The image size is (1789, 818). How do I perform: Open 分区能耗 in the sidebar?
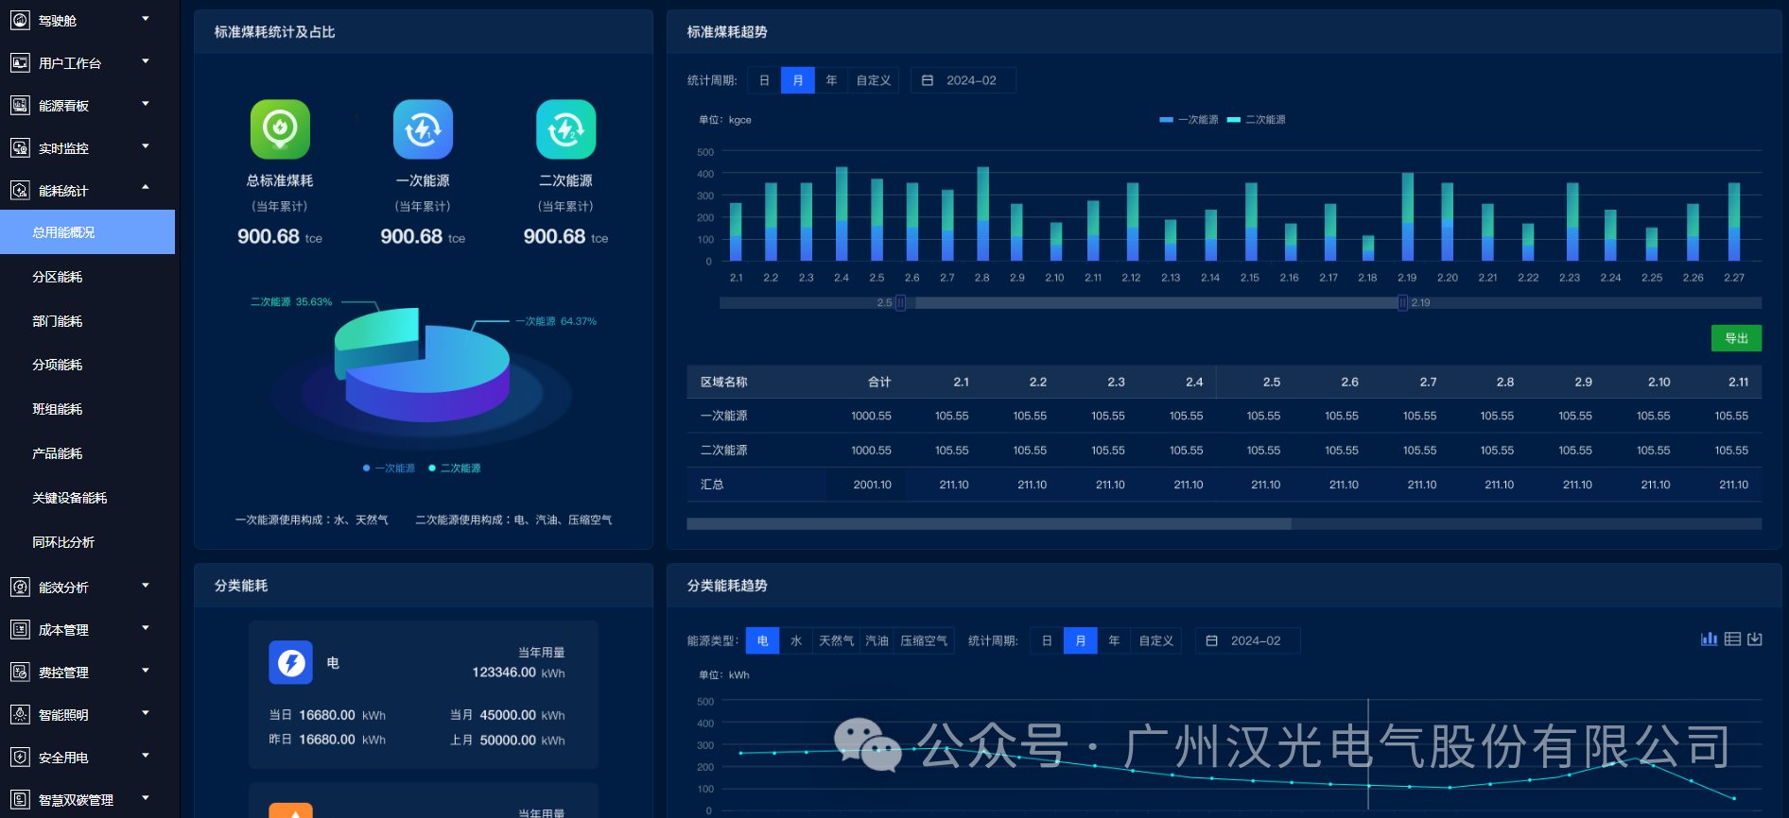(x=58, y=277)
